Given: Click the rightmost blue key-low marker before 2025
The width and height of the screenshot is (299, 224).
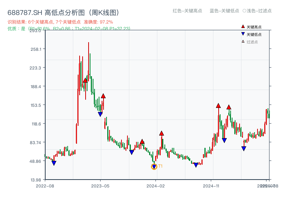Looking at the screenshot, I should (x=243, y=149).
